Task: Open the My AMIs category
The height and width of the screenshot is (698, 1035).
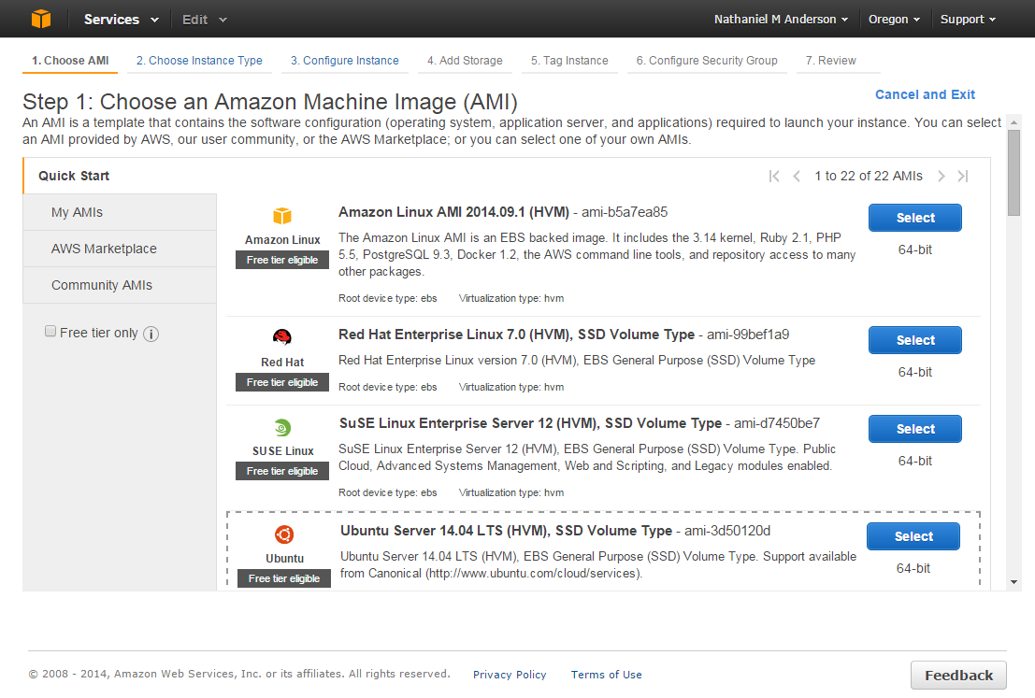Action: [x=120, y=212]
